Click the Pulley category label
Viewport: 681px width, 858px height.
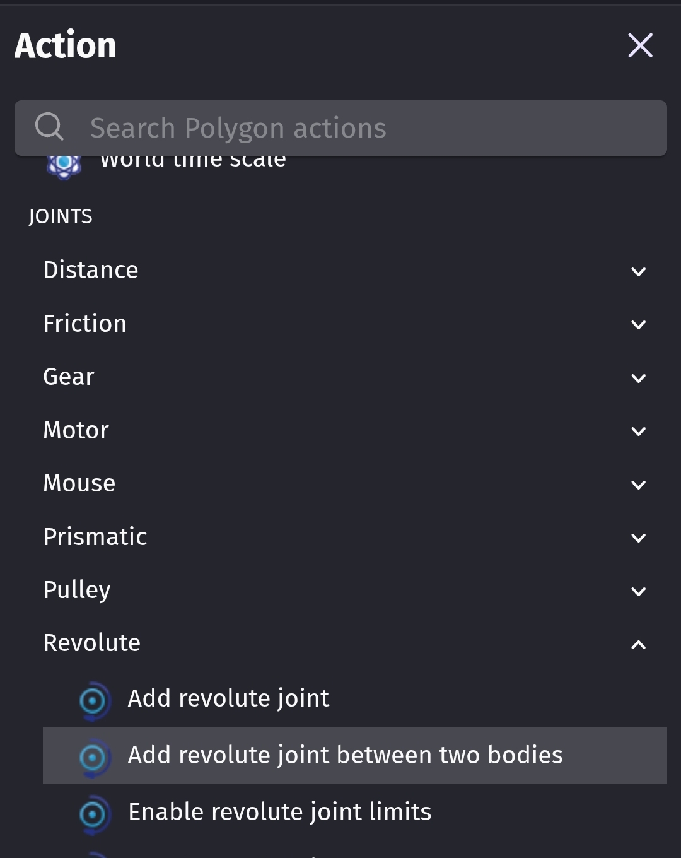pos(77,590)
